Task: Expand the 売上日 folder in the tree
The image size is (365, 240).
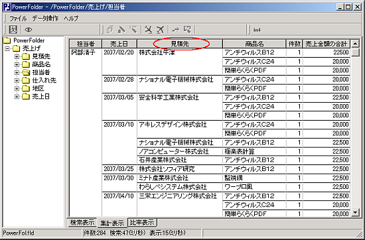Action: [x=17, y=96]
